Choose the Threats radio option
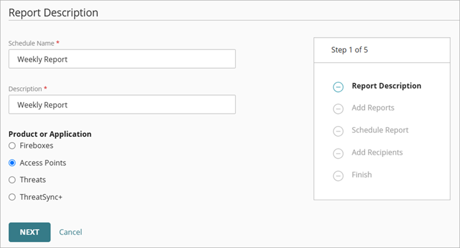The height and width of the screenshot is (248, 460). pyautogui.click(x=12, y=180)
